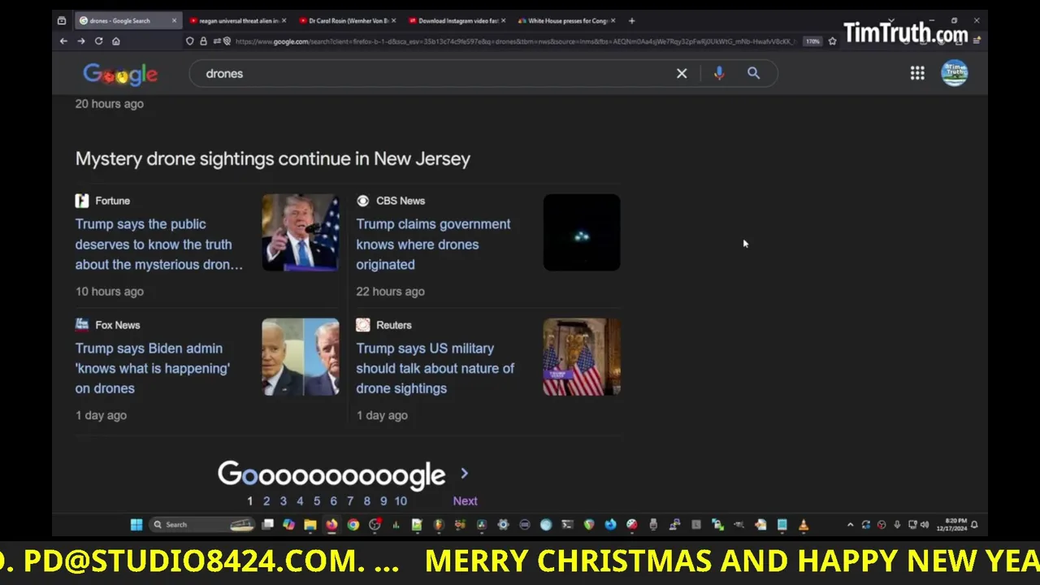Click the Mystery drone sightings continue in New Jersey heading

coord(273,158)
